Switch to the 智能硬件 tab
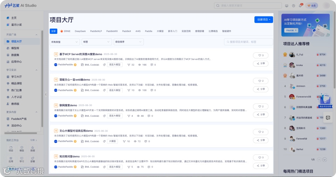This screenshot has height=177, width=336. 226,31
